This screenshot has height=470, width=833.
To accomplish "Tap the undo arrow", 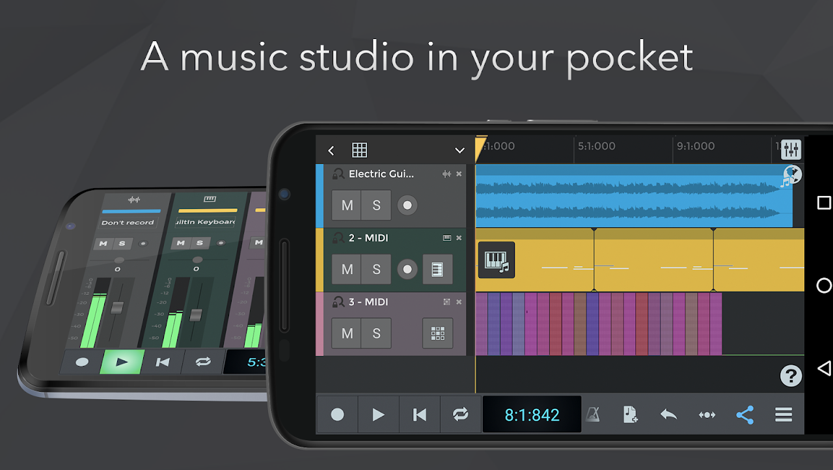I will [x=668, y=415].
